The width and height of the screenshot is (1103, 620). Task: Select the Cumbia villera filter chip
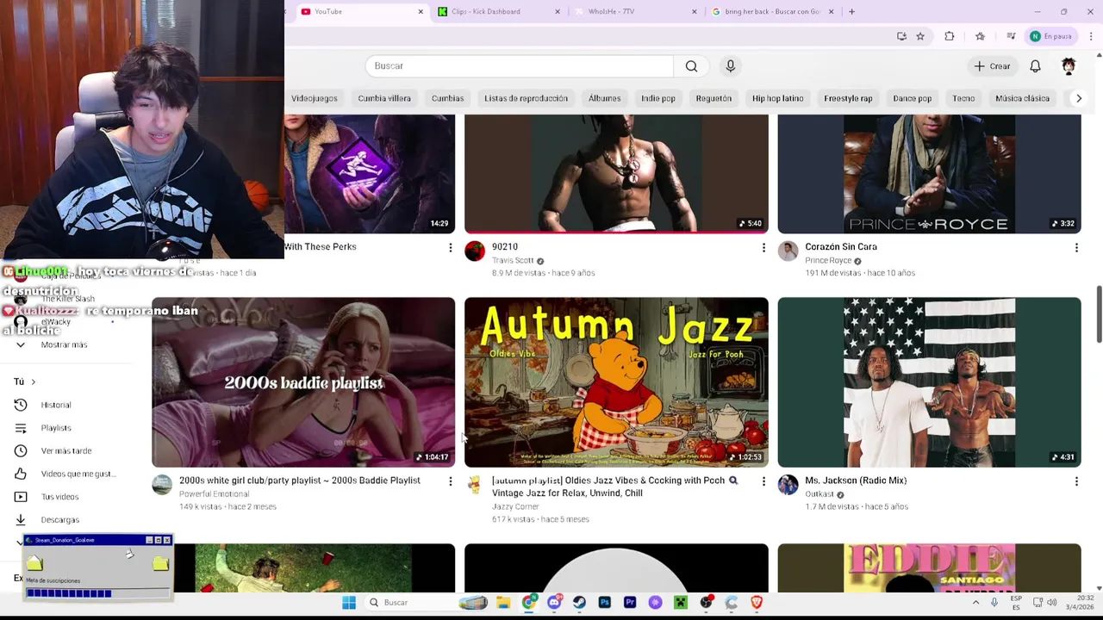pyautogui.click(x=384, y=98)
